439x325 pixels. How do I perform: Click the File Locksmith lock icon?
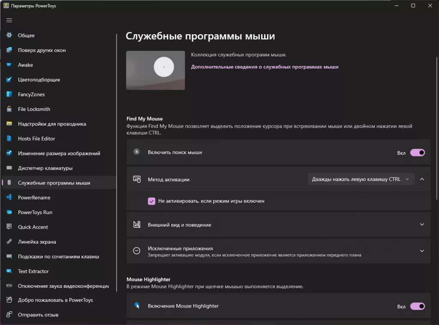[x=9, y=109]
